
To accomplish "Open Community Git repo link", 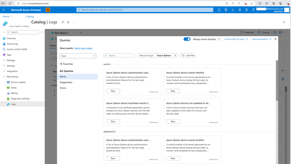I will [236, 39].
